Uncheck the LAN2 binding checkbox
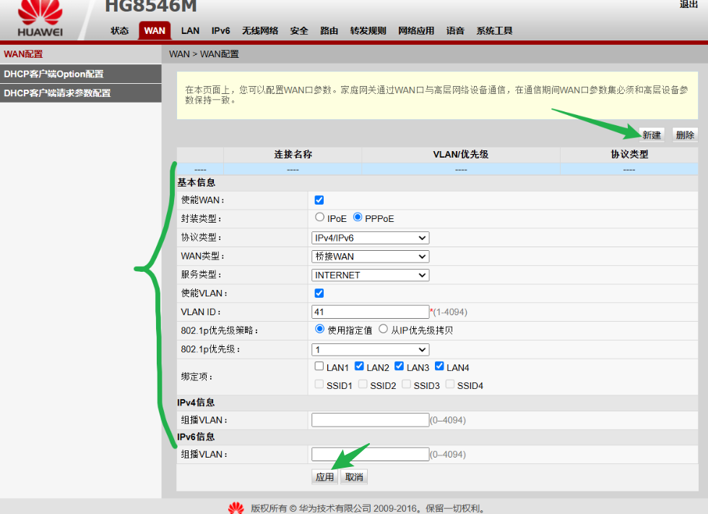 (360, 367)
